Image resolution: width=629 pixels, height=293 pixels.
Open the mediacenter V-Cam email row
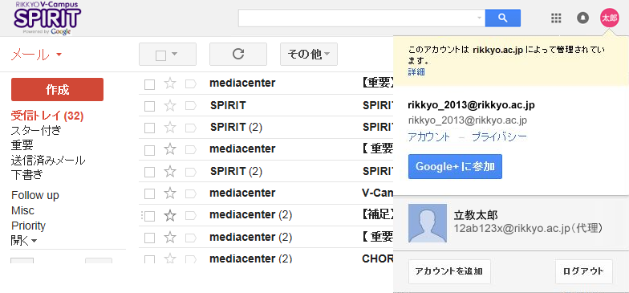266,193
